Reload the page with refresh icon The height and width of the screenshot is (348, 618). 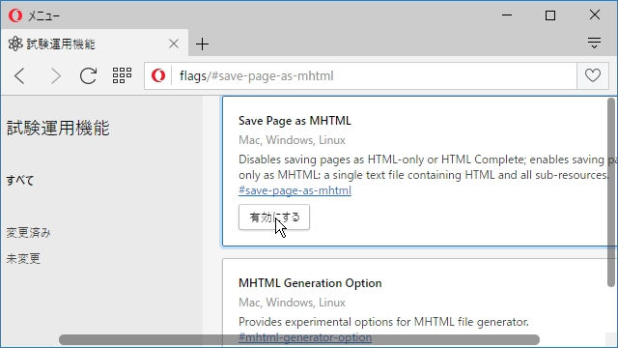(88, 75)
